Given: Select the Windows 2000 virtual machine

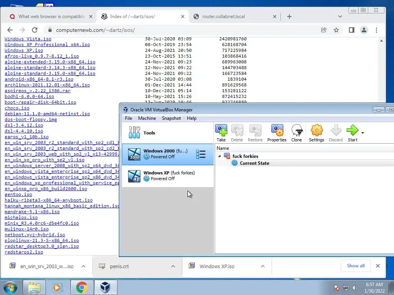Looking at the screenshot, I should [168, 154].
